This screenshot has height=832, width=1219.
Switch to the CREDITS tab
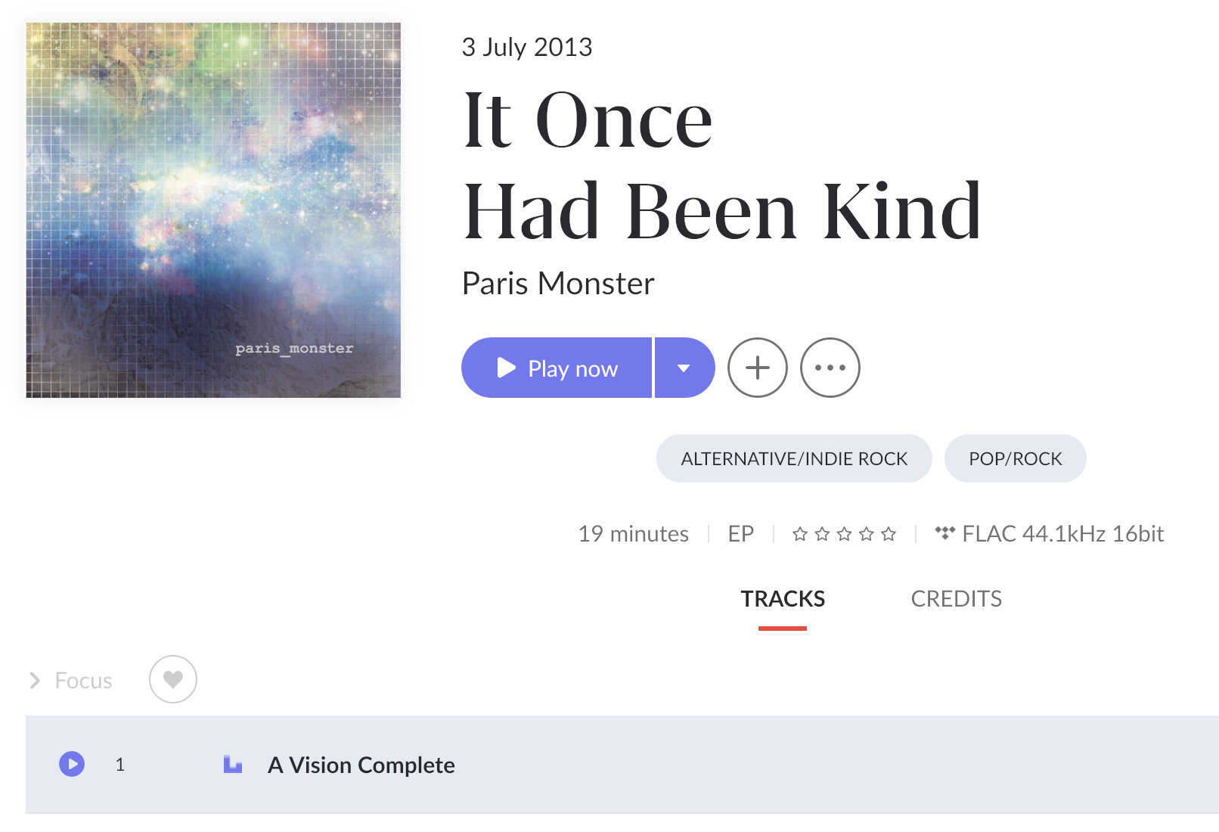tap(956, 599)
